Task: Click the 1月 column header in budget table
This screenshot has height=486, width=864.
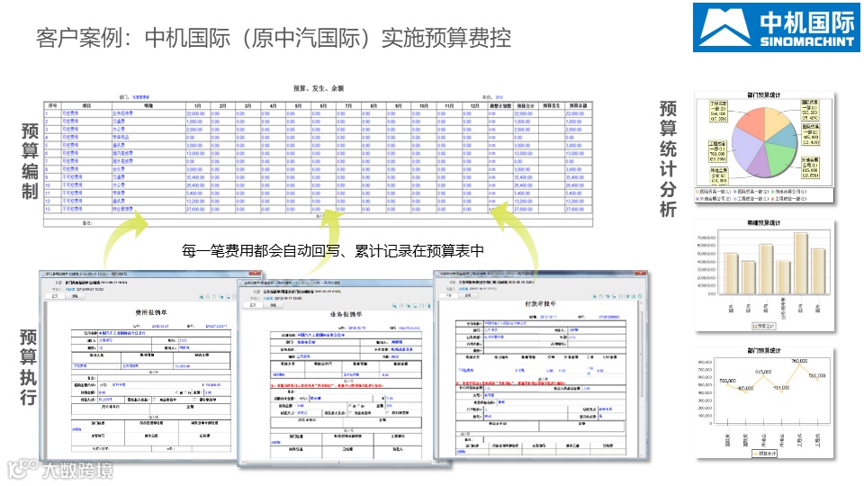Action: (x=198, y=105)
